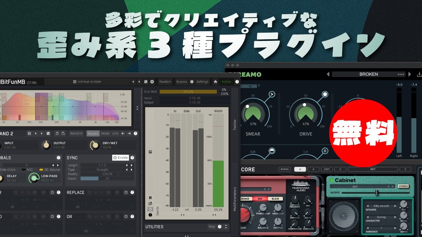Click the randomize dice icon in MBitFunMB header

tap(146, 82)
